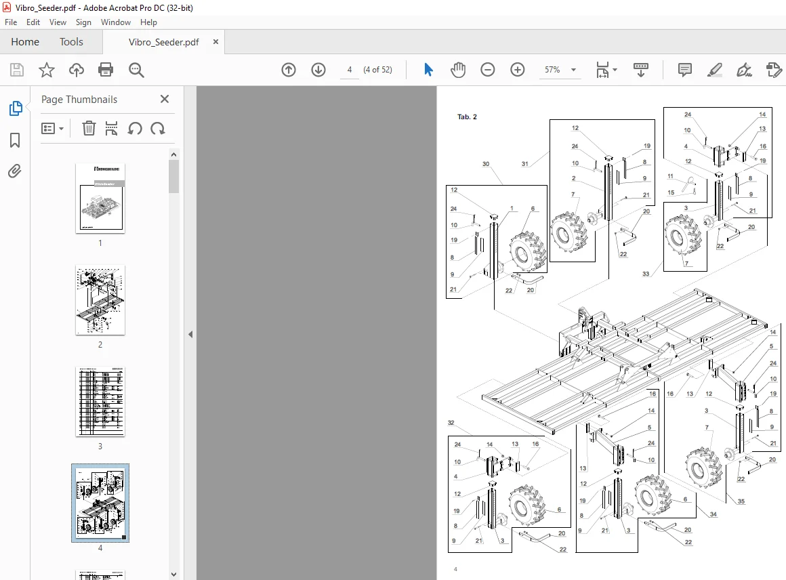Viewport: 786px width, 580px height.
Task: Close the Vibro_Seeder.pdf tab
Action: point(215,41)
